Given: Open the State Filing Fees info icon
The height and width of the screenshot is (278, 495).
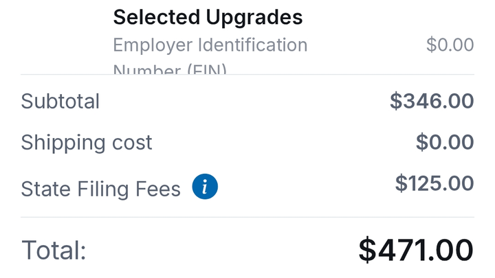Looking at the screenshot, I should click(205, 186).
